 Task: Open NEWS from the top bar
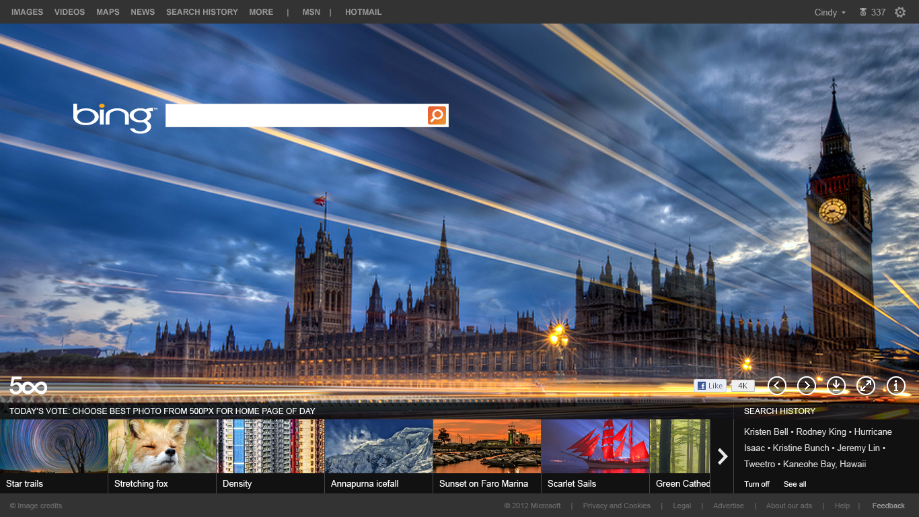pos(143,12)
